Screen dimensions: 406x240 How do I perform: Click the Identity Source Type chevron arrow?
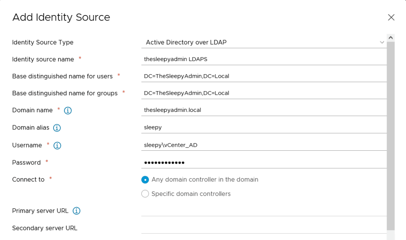pos(382,42)
